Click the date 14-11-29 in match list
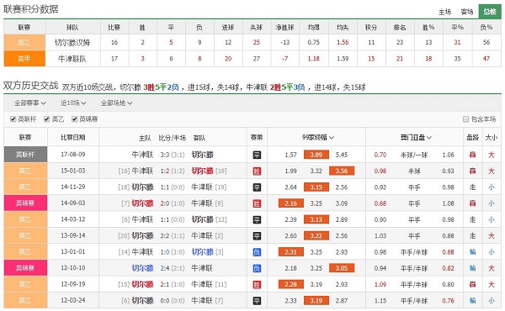Image resolution: width=505 pixels, height=311 pixels. pos(73,187)
